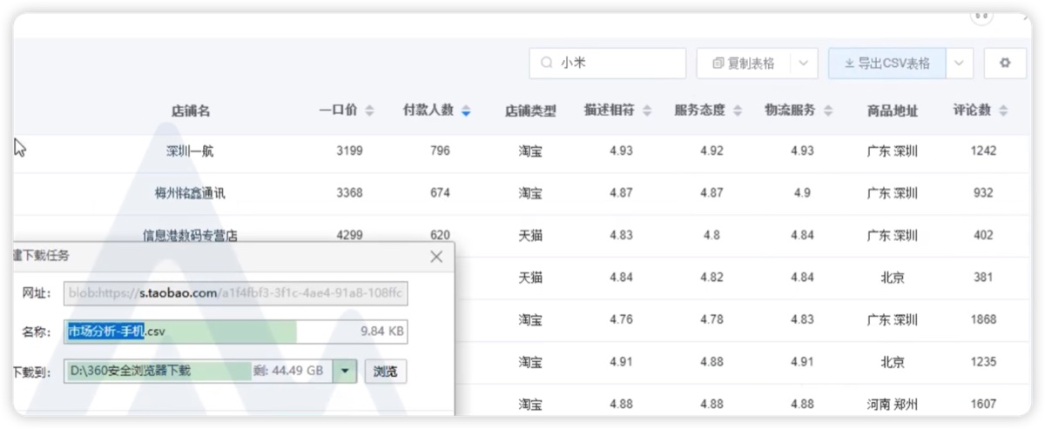Click the 店铺名 column header
The image size is (1045, 429).
[190, 111]
